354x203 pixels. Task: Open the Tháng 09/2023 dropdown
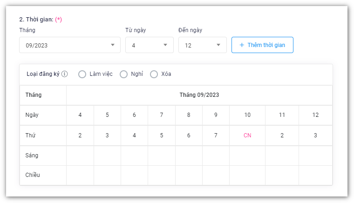coord(70,45)
